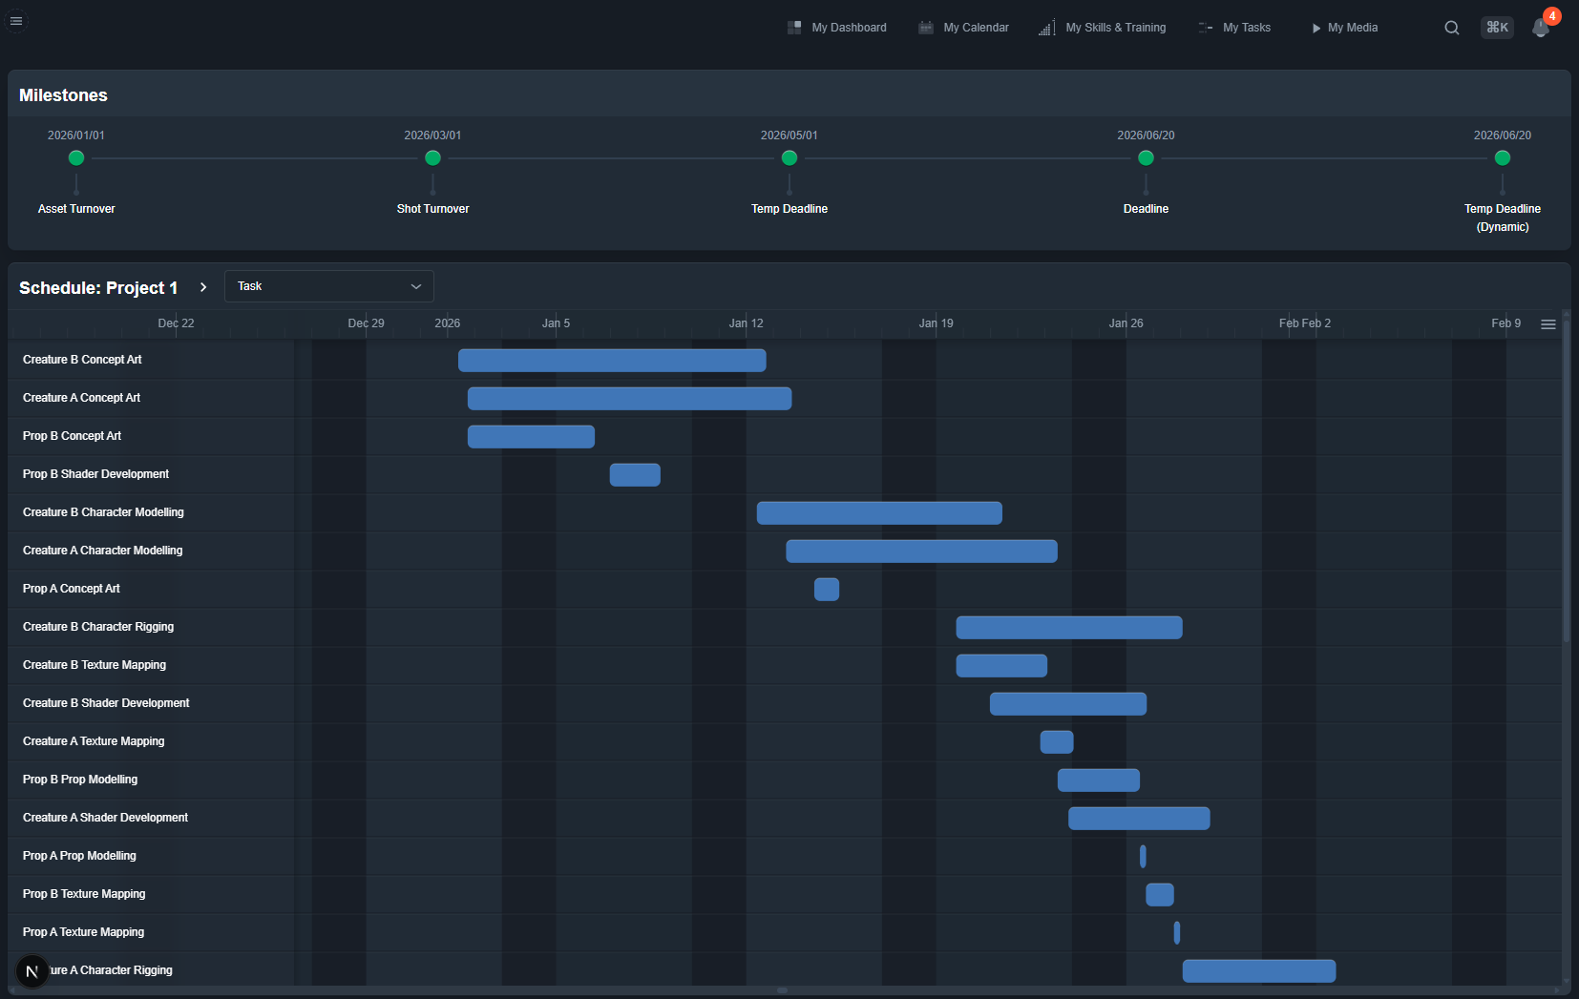Screen dimensions: 1579x999
Task: Click the N logo at bottom left
Action: click(x=32, y=970)
